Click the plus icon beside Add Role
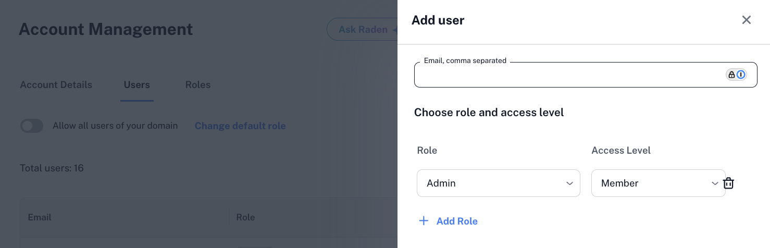This screenshot has width=770, height=248. [424, 221]
